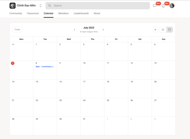190x139 pixels.
Task: Click the Chính Đạo Môn group logo
Action: tap(12, 6)
